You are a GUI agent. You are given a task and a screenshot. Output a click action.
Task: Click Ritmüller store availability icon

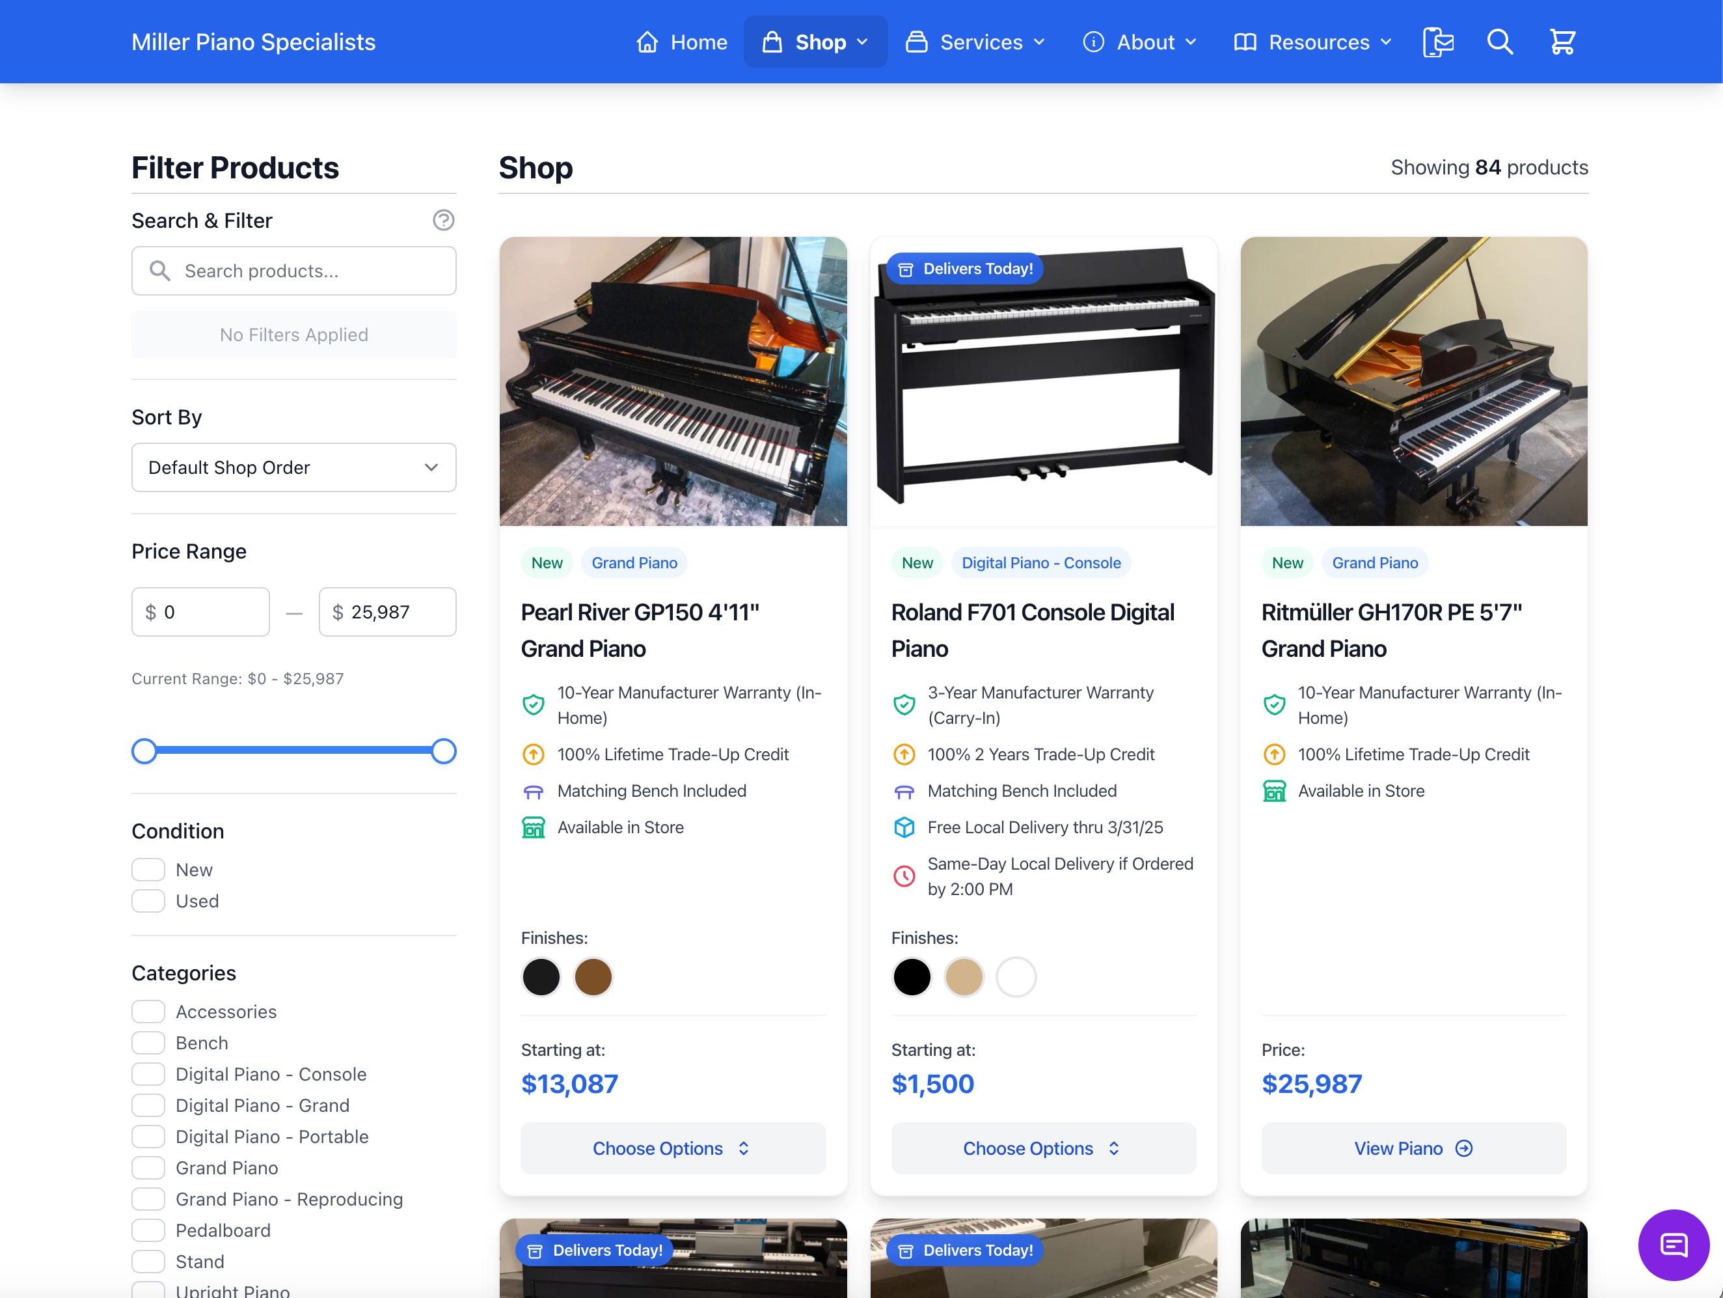point(1274,791)
